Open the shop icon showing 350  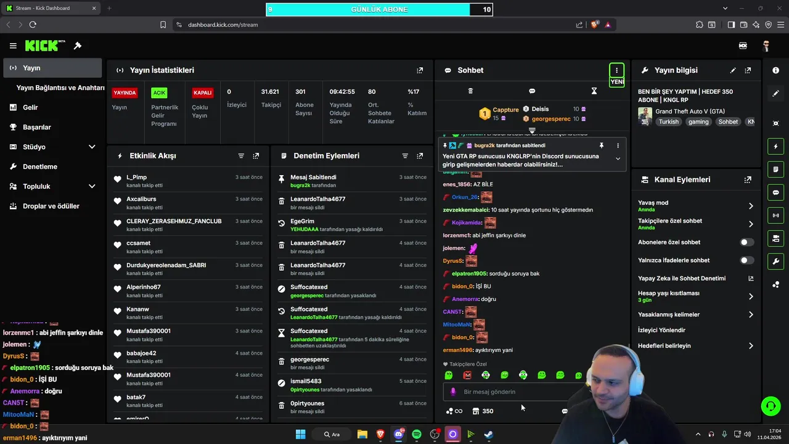pos(483,411)
